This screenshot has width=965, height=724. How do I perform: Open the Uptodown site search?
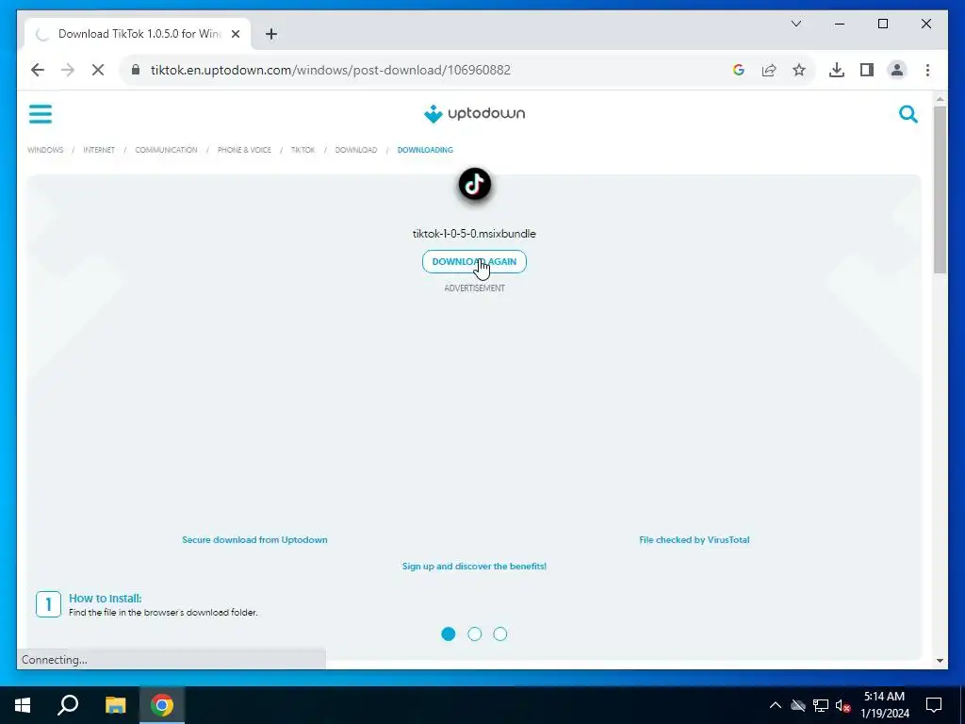[x=908, y=114]
